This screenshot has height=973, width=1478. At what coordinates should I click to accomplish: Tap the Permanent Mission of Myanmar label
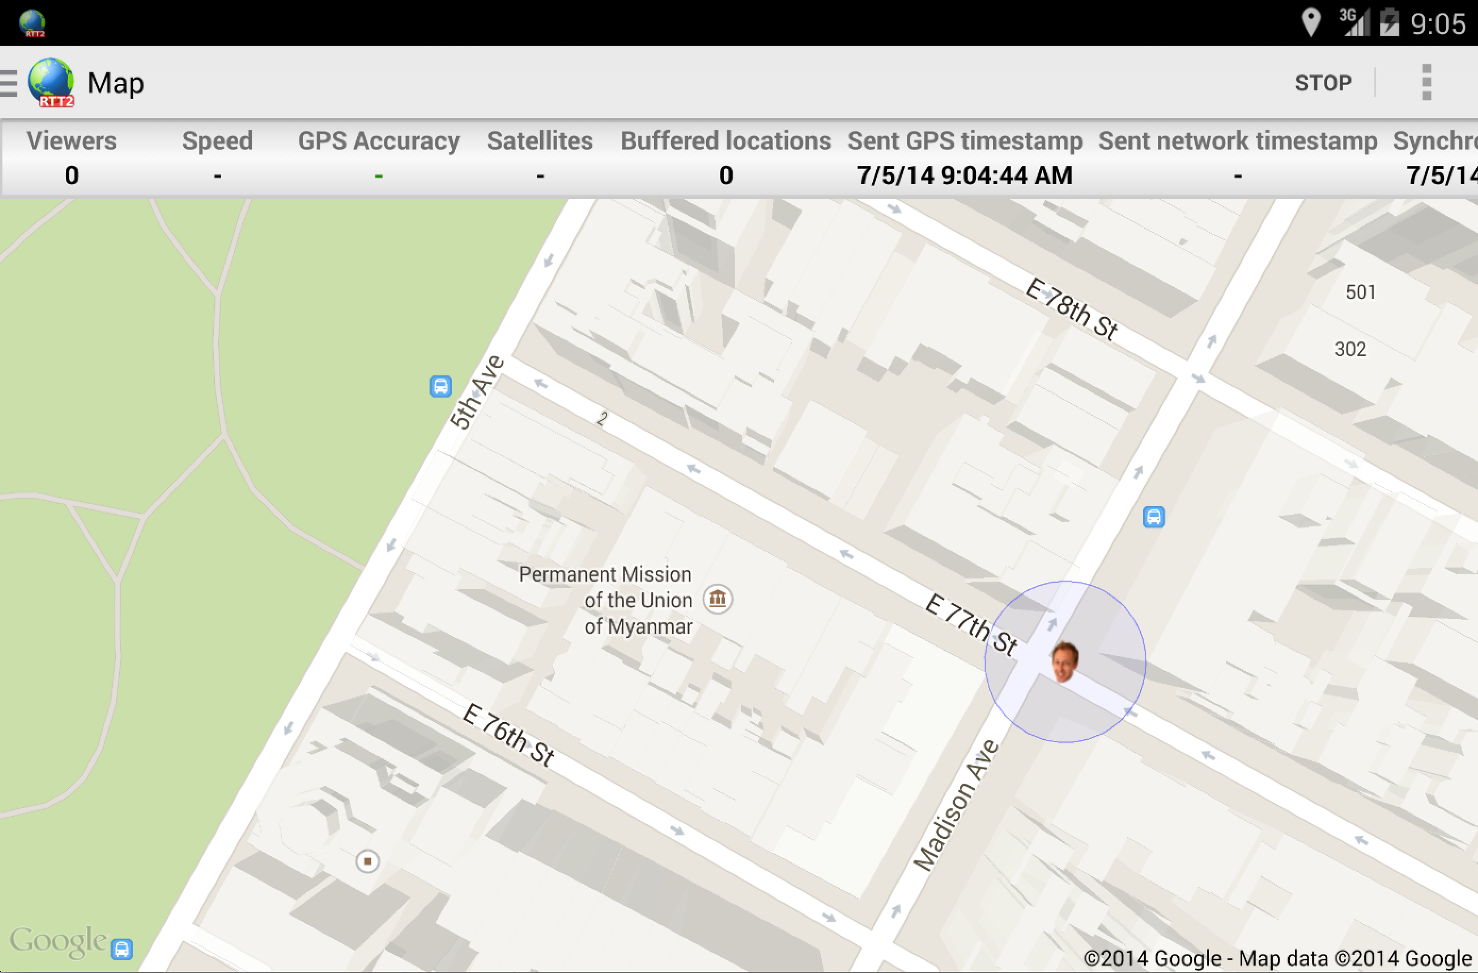coord(606,600)
